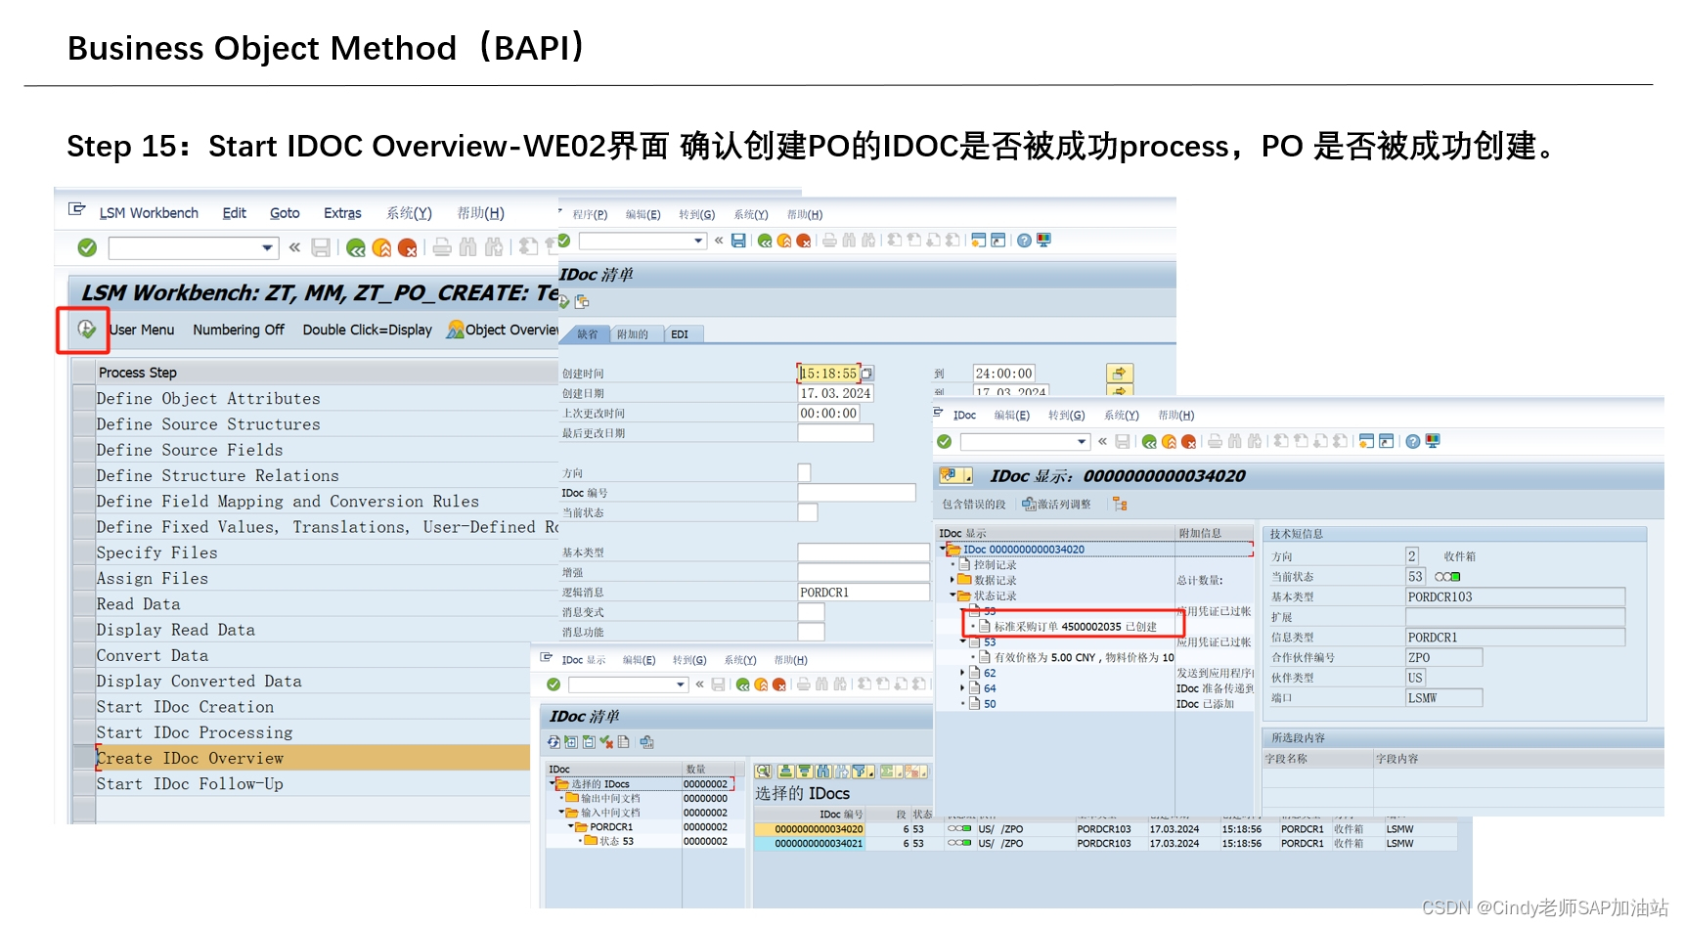Toggle the Numbering Off setting
This screenshot has width=1684, height=927.
pyautogui.click(x=239, y=330)
